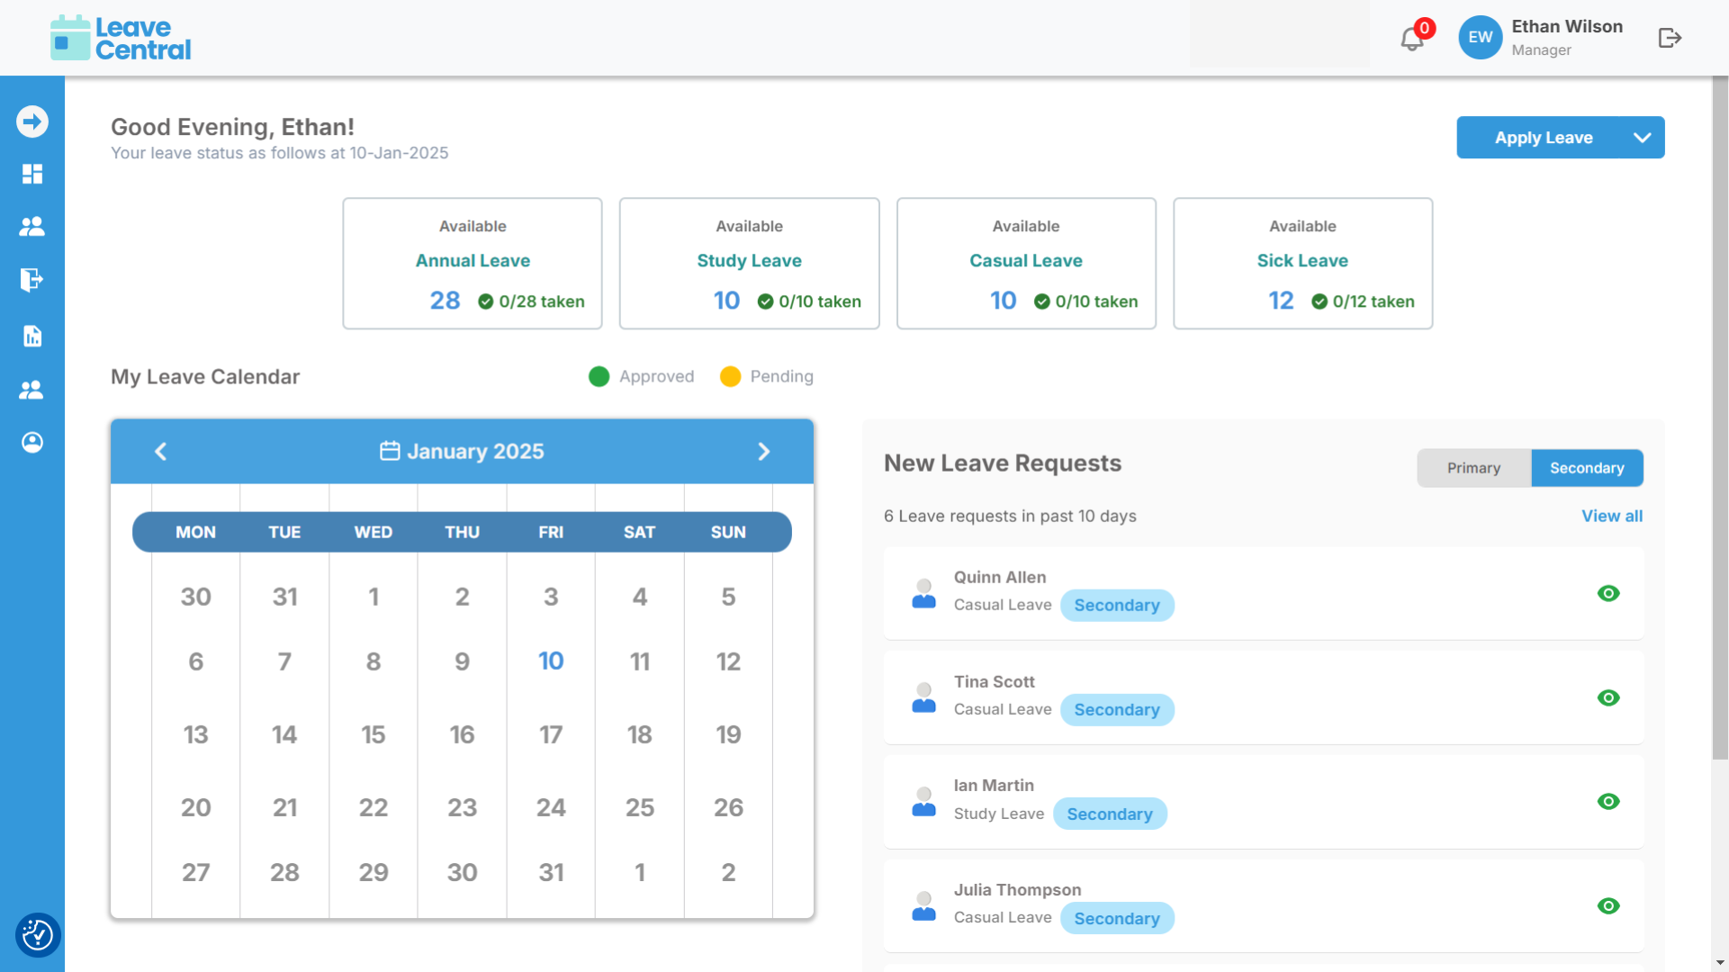Open the reports document sidebar icon
Screen dimensions: 1729x972
click(32, 337)
